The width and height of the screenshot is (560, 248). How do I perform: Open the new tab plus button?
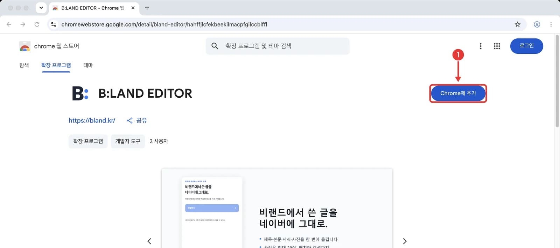(147, 8)
